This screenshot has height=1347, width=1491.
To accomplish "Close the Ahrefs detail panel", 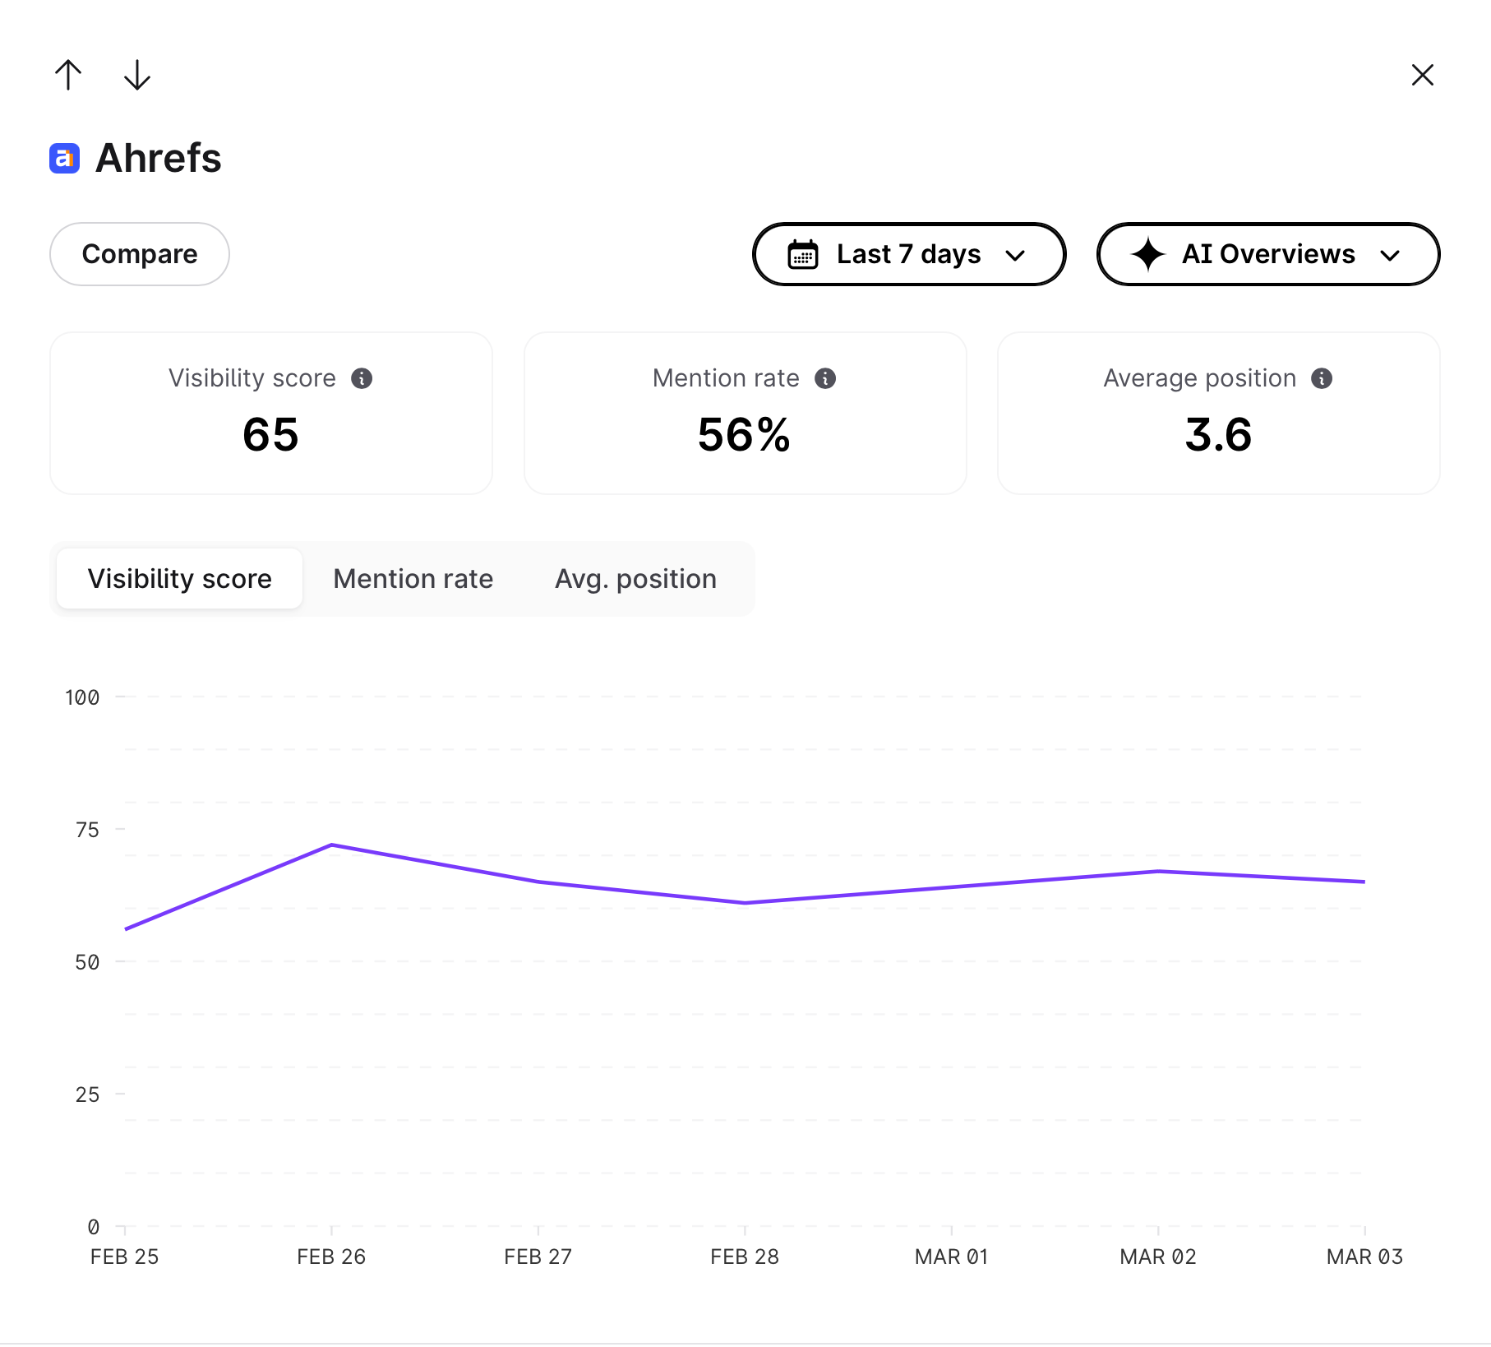I will (1422, 75).
